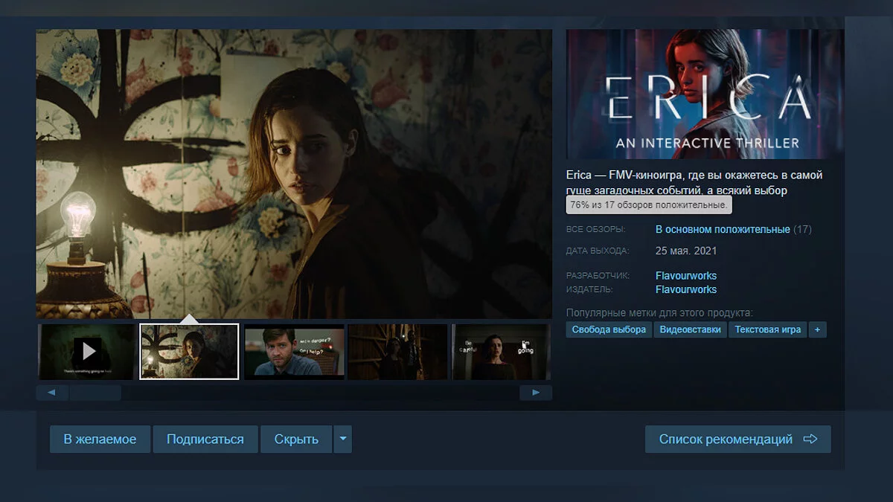Open 'В основном положительные' reviews link
The image size is (893, 502).
click(x=723, y=230)
